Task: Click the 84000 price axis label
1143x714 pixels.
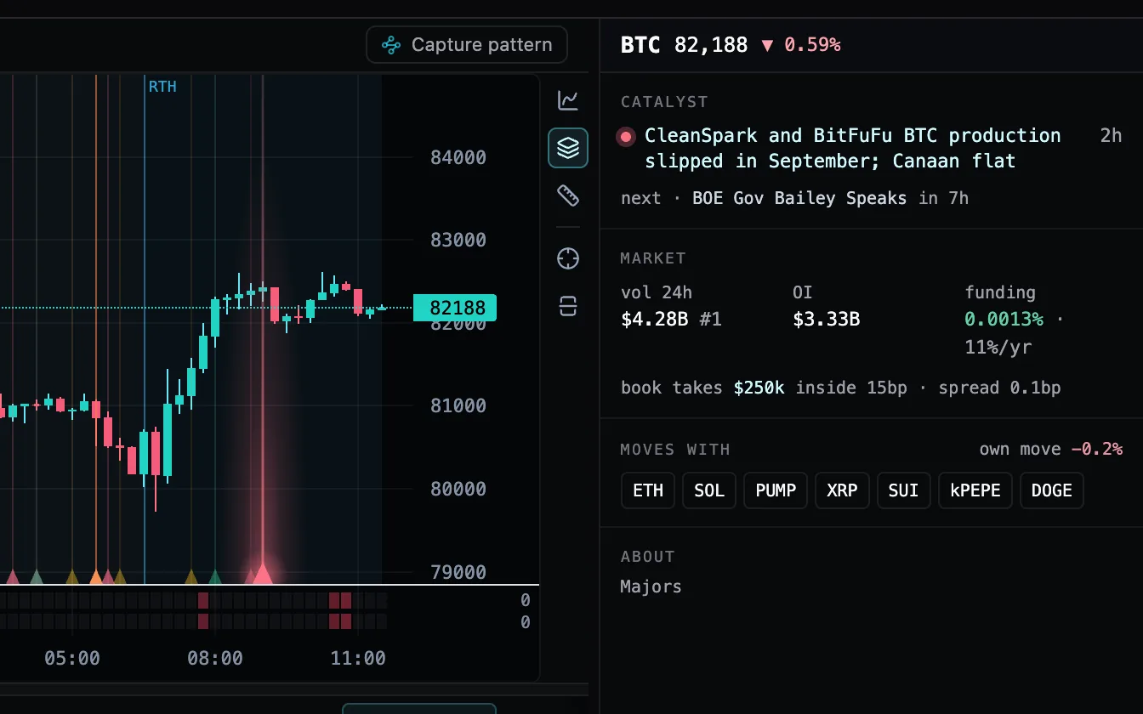Action: (x=458, y=158)
